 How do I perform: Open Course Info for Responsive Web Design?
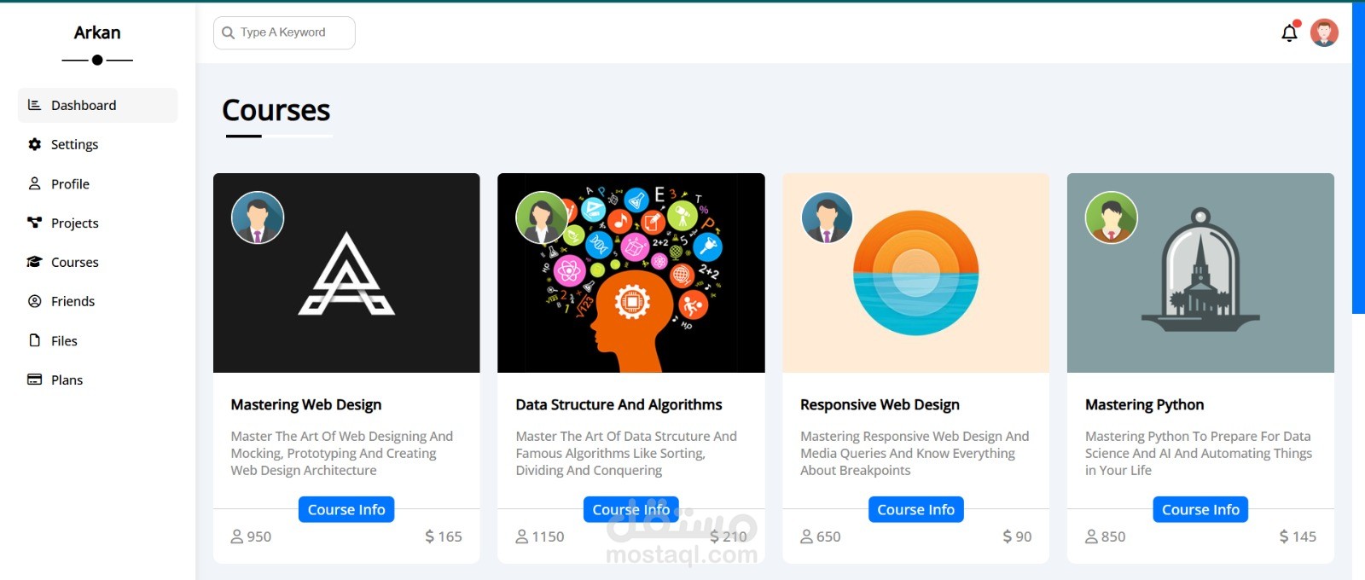(915, 509)
